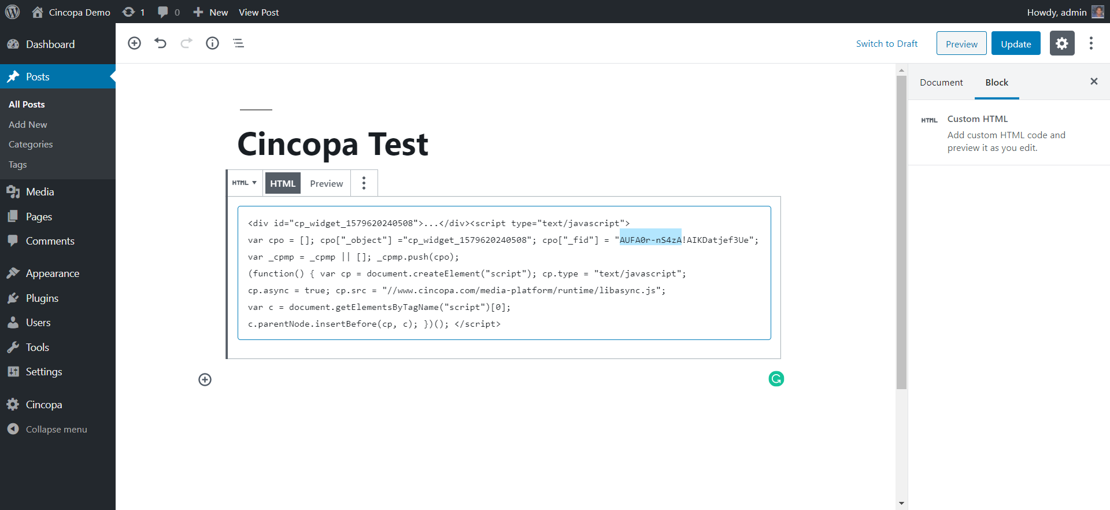Expand the HTML block type switcher
Image resolution: width=1110 pixels, height=510 pixels.
(245, 183)
